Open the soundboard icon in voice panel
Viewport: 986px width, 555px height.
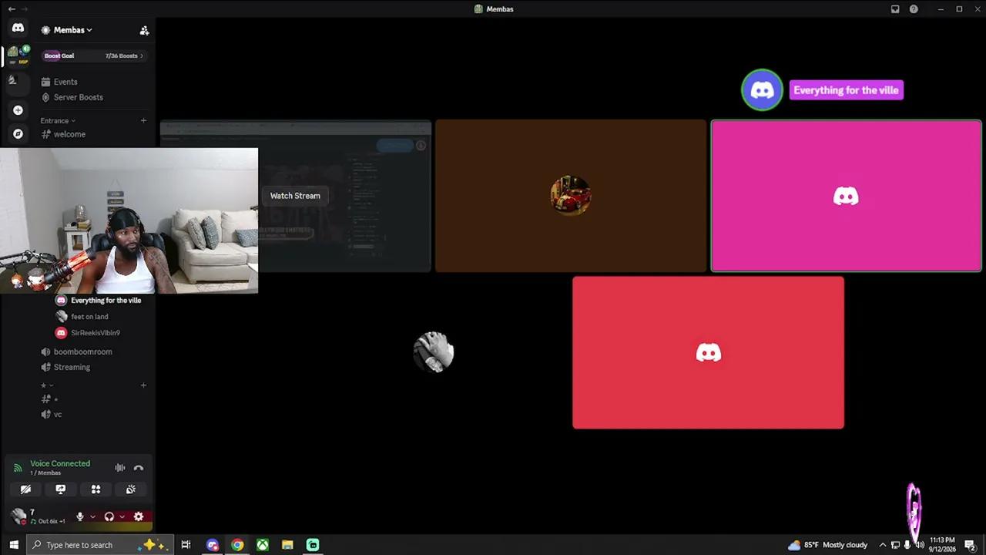click(131, 489)
